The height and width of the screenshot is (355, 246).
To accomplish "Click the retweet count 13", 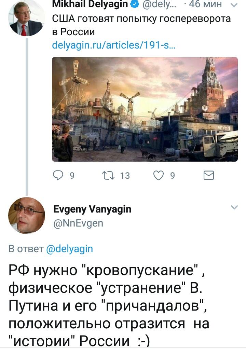I will coord(125,176).
